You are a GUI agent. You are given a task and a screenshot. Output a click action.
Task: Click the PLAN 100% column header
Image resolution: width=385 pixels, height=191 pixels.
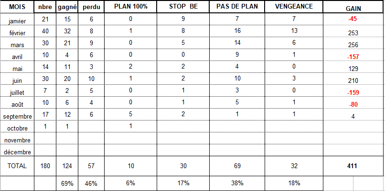click(x=130, y=7)
